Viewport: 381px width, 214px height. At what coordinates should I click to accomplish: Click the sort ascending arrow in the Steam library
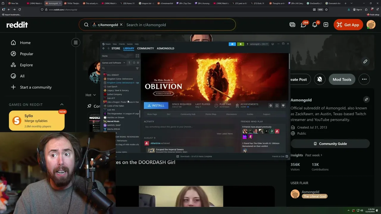(x=129, y=63)
